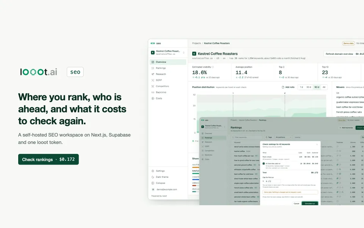Click Cancel in the check rankings dialog
The image size is (364, 228).
point(296,203)
